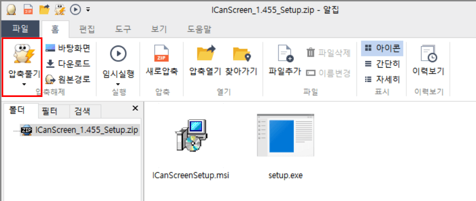Click the 압축열기 folder icon
The image size is (476, 201).
206,54
